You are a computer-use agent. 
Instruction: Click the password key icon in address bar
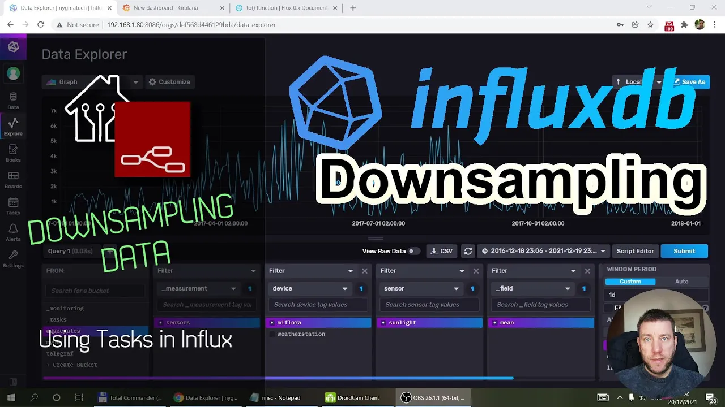click(620, 25)
